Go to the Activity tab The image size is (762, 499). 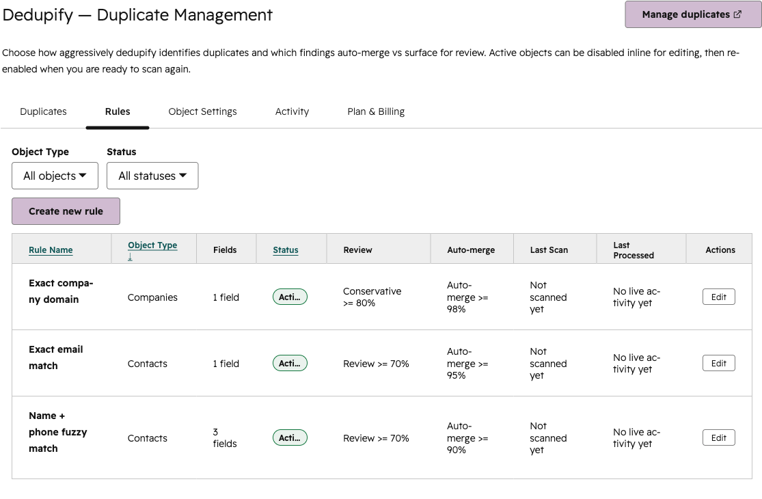[292, 111]
